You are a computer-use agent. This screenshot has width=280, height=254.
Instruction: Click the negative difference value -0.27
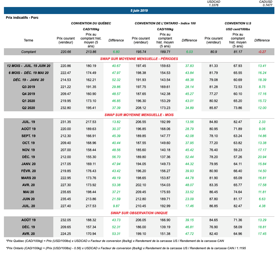262,52
